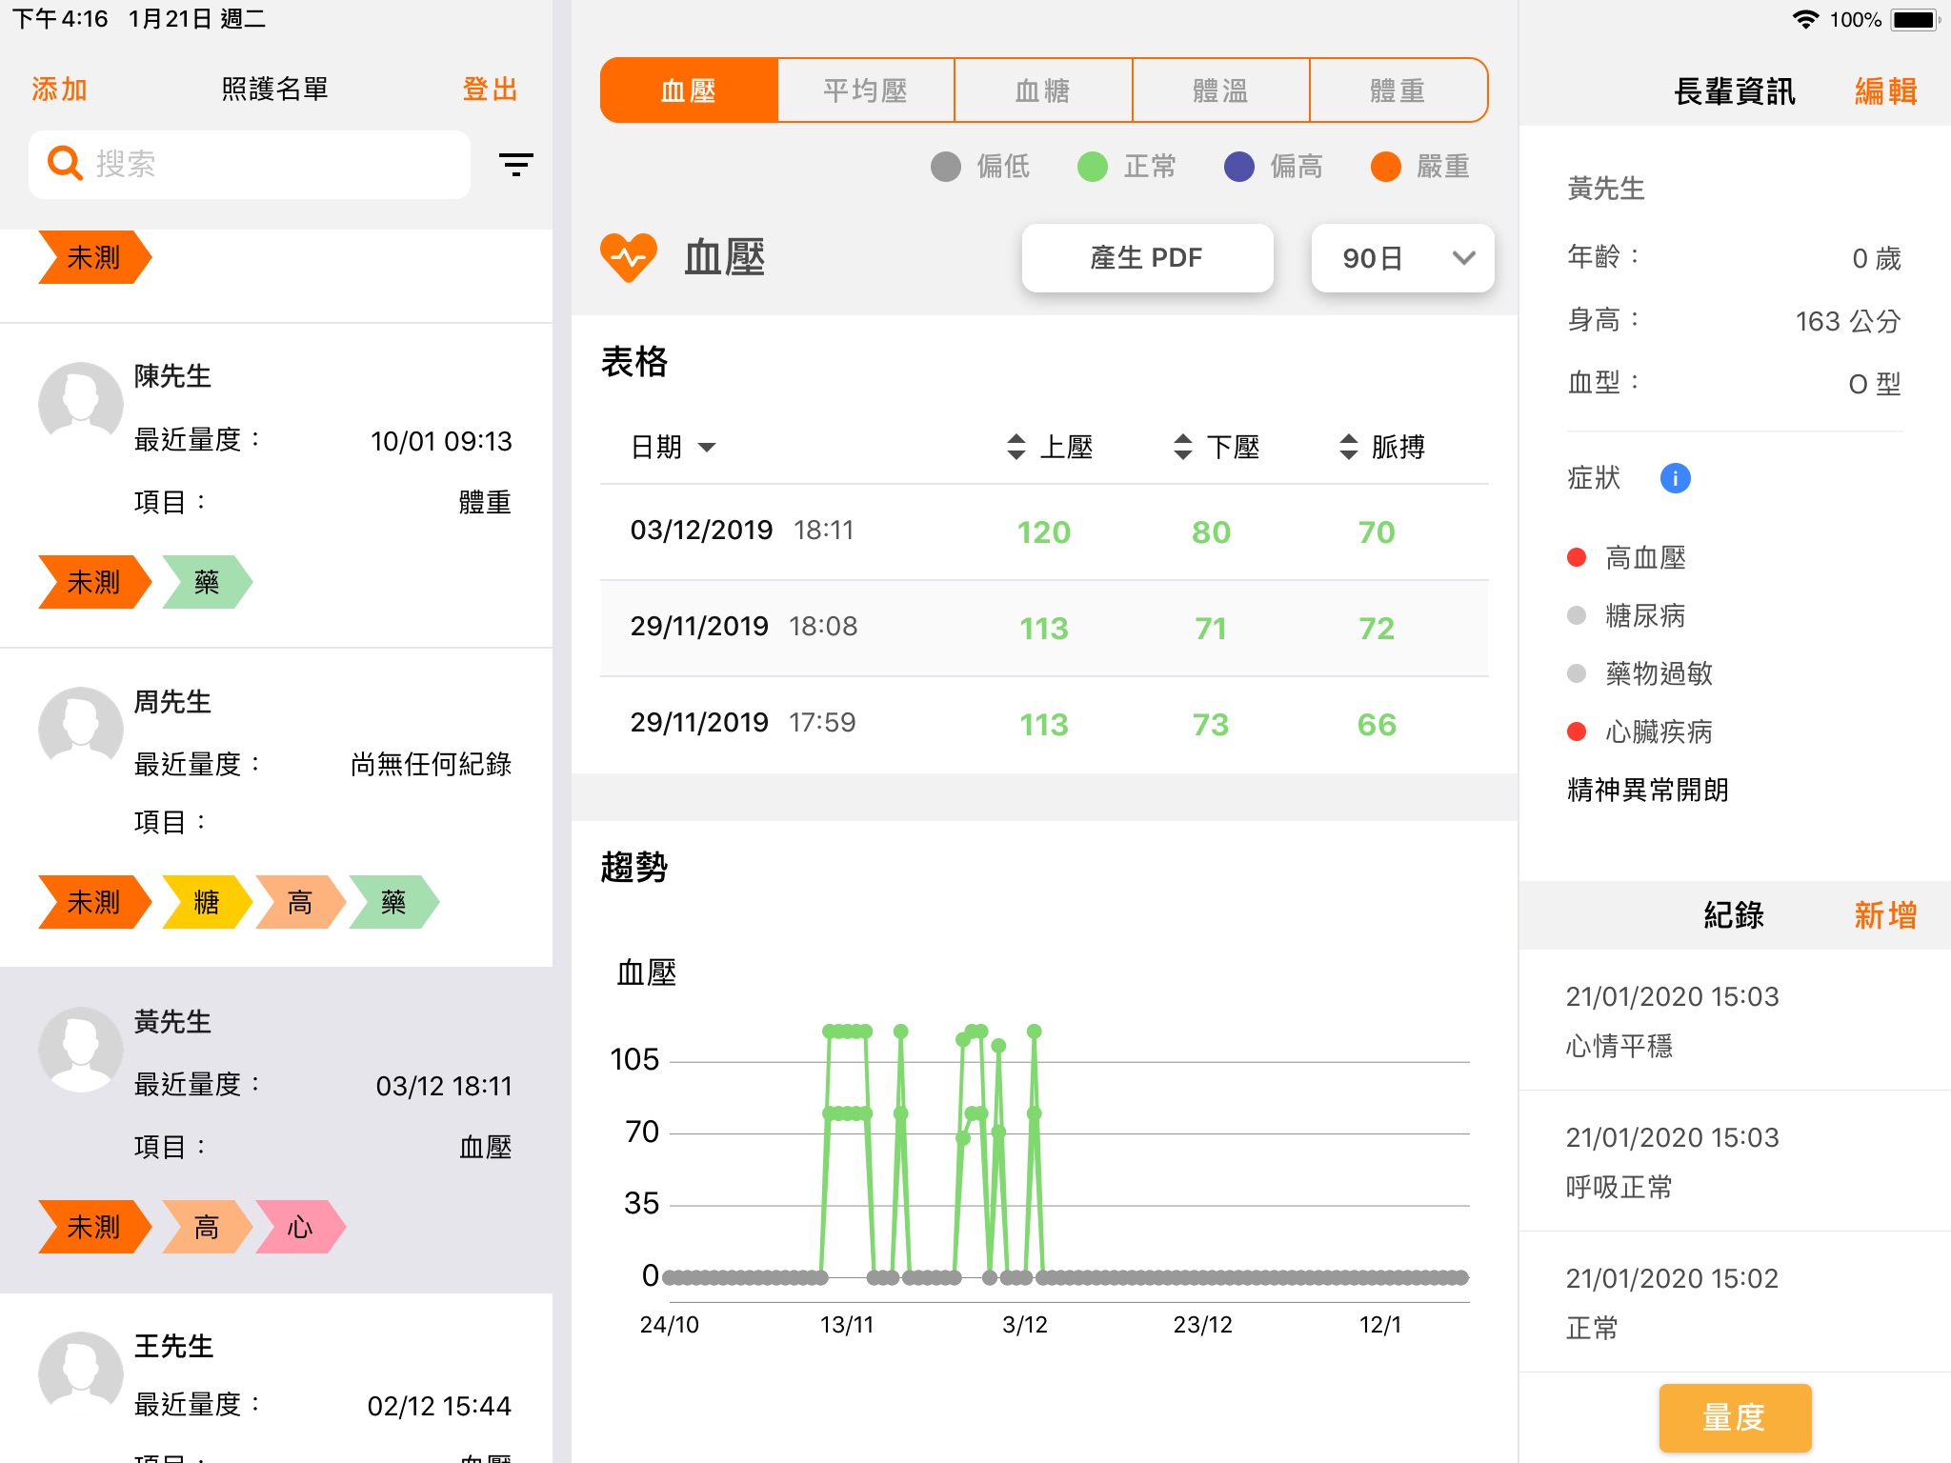This screenshot has height=1463, width=1951.
Task: Generate report with 產生 PDF button
Action: tap(1147, 258)
